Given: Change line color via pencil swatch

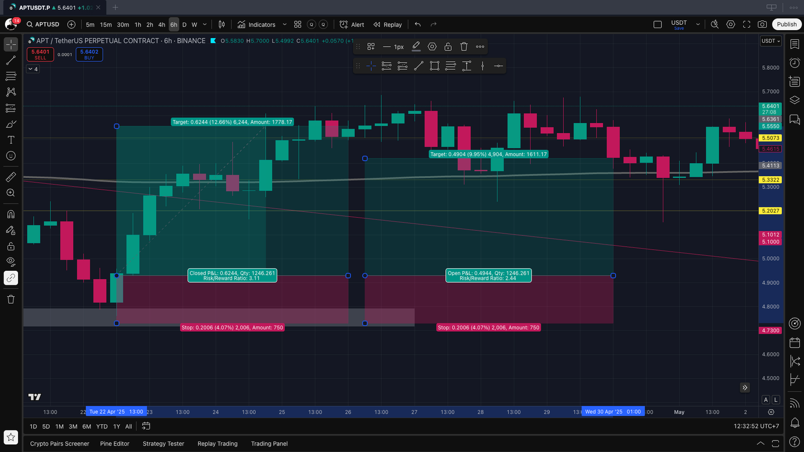Looking at the screenshot, I should 416,47.
